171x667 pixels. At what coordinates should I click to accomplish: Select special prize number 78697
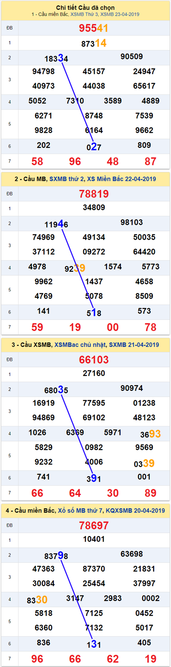[94, 525]
